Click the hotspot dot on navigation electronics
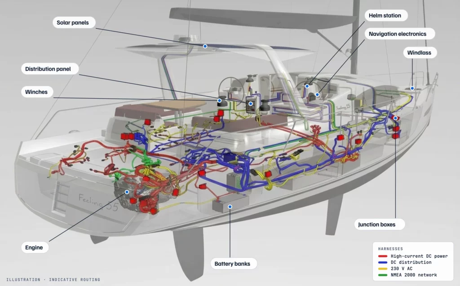460x286 pixels. [317, 95]
